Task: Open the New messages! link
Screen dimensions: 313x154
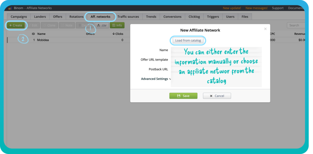Action: pyautogui.click(x=256, y=8)
